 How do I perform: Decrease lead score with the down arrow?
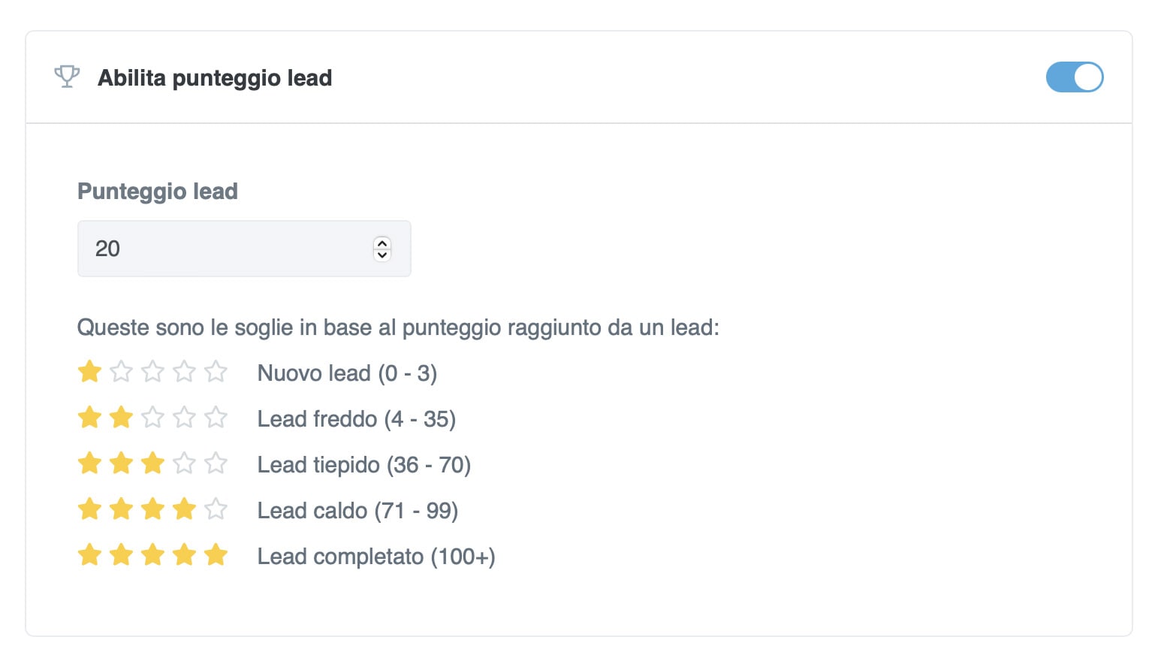click(382, 255)
